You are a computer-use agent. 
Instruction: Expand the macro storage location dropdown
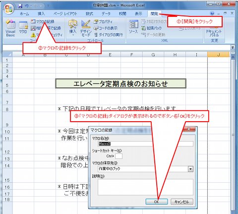[x=190, y=169]
